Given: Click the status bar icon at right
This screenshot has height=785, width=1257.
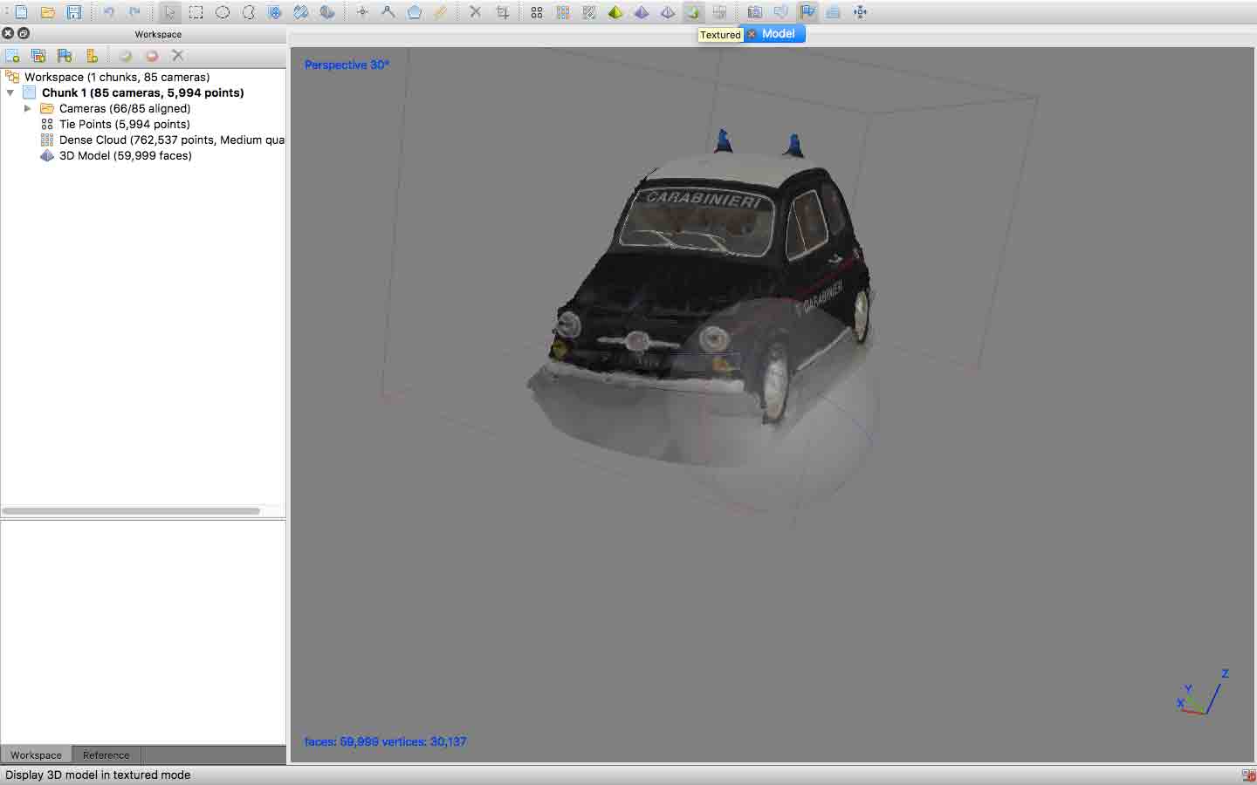Looking at the screenshot, I should pyautogui.click(x=1248, y=775).
